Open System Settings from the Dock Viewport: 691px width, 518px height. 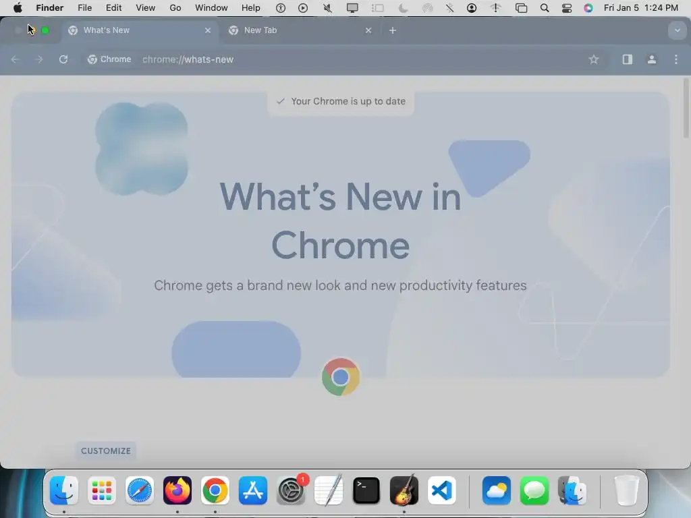coord(291,490)
